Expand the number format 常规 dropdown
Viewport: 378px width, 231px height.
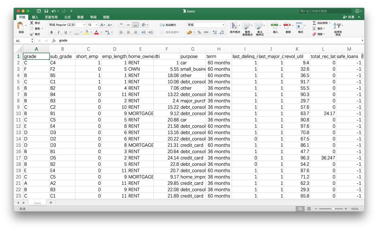pos(223,25)
